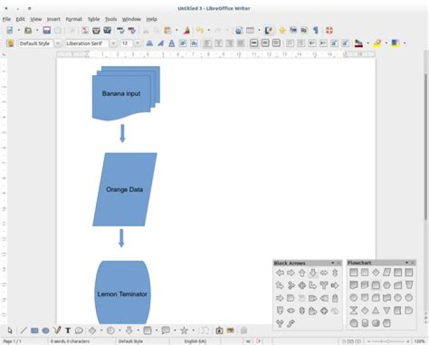Click the Help lifebuoy icon
This screenshot has height=345, width=429.
[329, 30]
